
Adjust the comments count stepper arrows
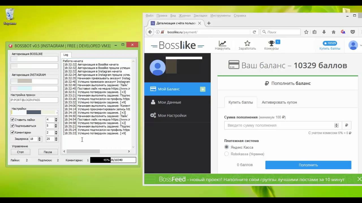click(56, 132)
